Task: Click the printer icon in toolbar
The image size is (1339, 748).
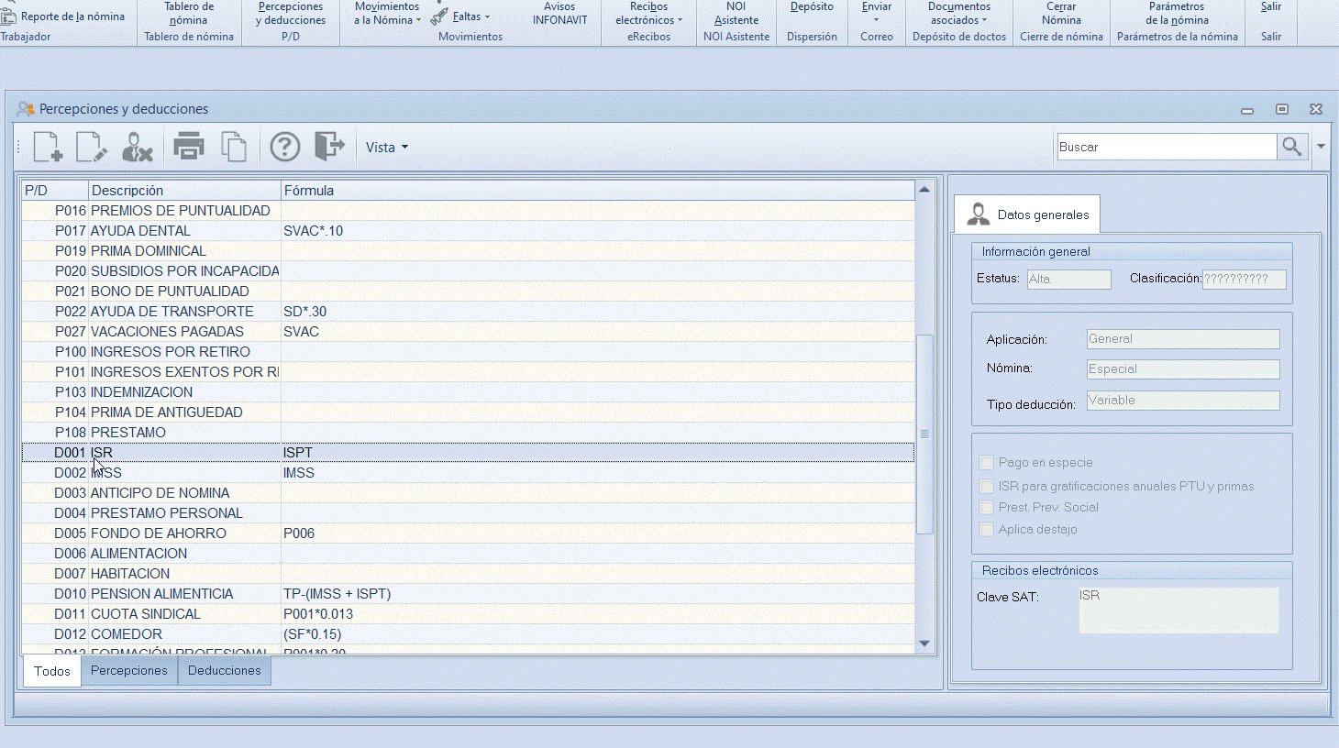Action: [189, 147]
